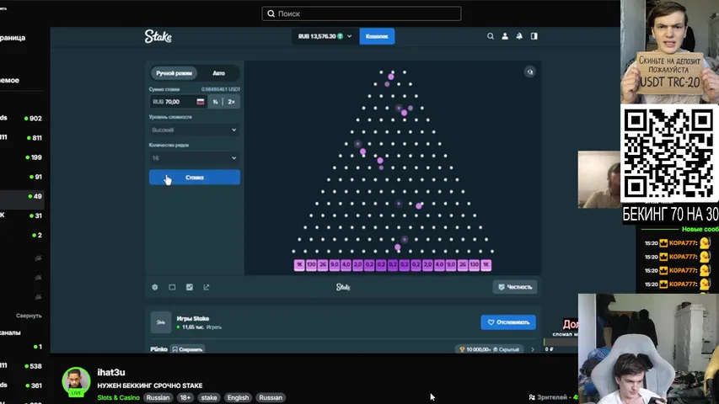The height and width of the screenshot is (404, 719).
Task: Select the 18+ stream tag
Action: [185, 397]
